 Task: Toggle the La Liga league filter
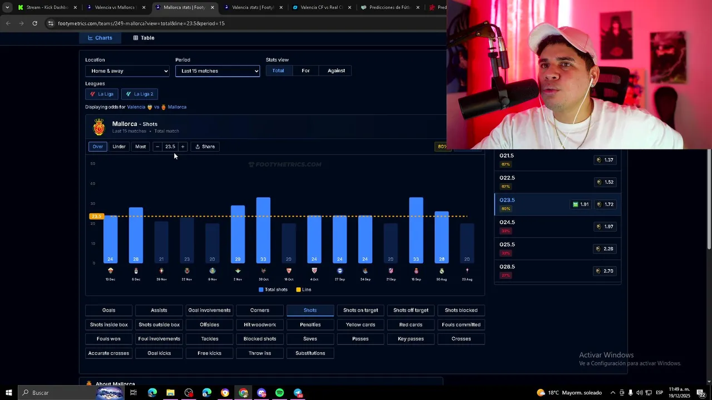pos(102,94)
